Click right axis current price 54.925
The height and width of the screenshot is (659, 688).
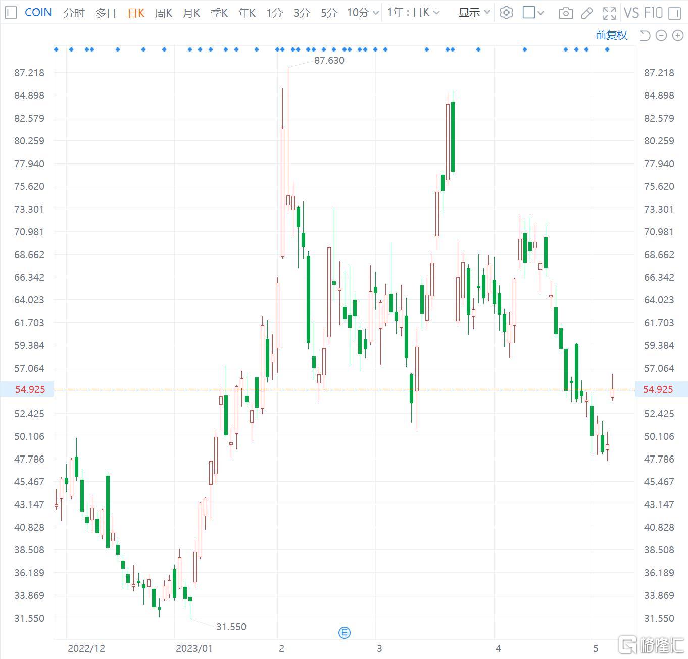coord(658,389)
